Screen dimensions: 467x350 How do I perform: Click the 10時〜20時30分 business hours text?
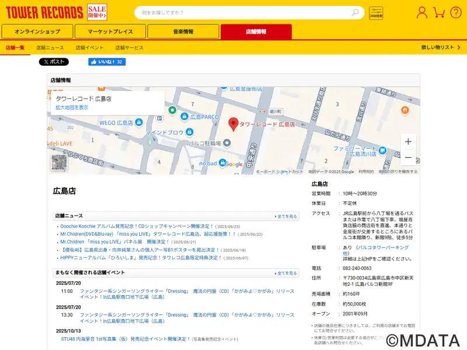[360, 194]
